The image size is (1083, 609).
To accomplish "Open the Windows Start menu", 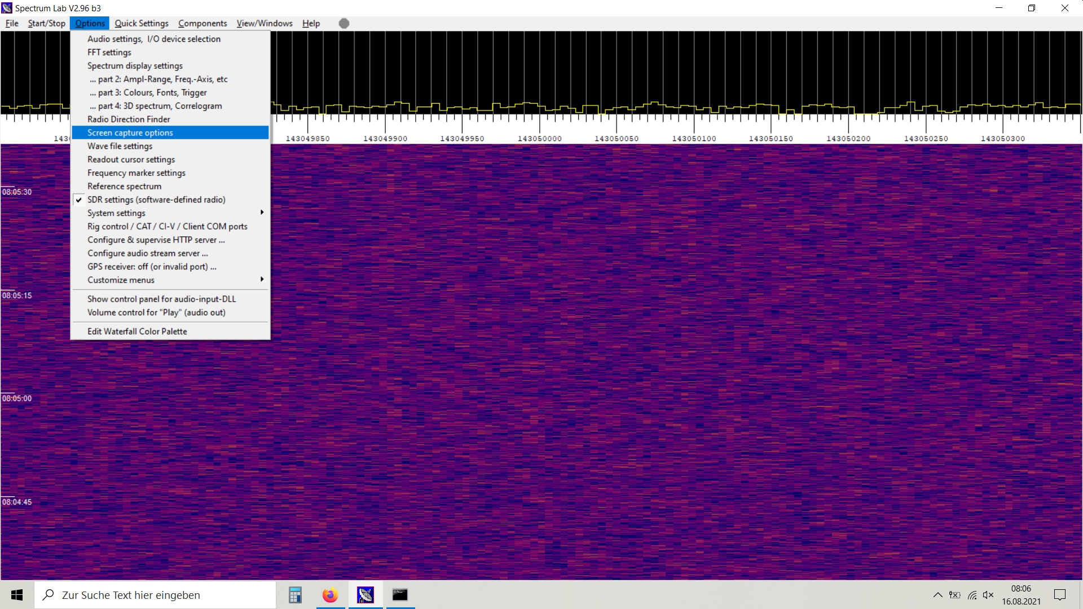I will pyautogui.click(x=17, y=595).
